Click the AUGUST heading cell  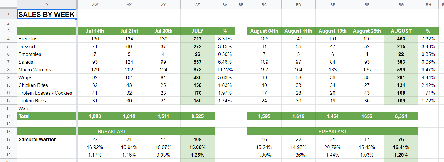401,31
